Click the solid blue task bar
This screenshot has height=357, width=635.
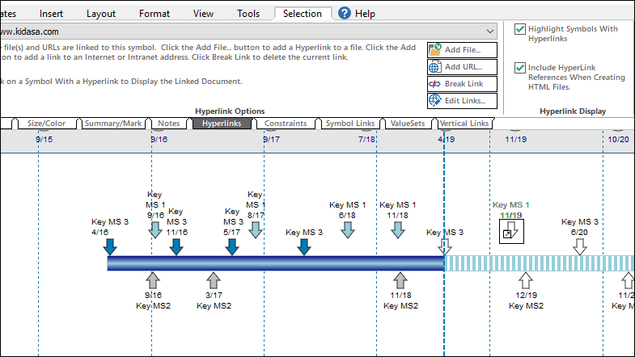(x=275, y=262)
